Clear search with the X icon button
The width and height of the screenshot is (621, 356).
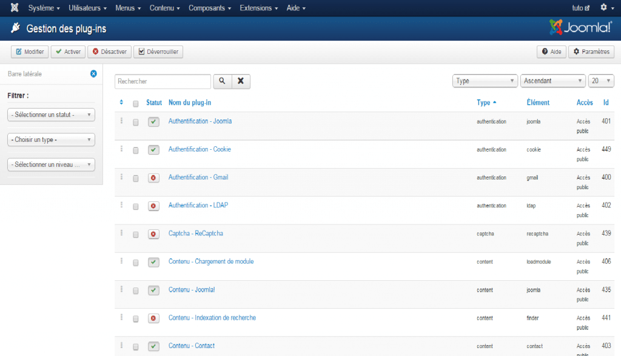[x=241, y=81]
